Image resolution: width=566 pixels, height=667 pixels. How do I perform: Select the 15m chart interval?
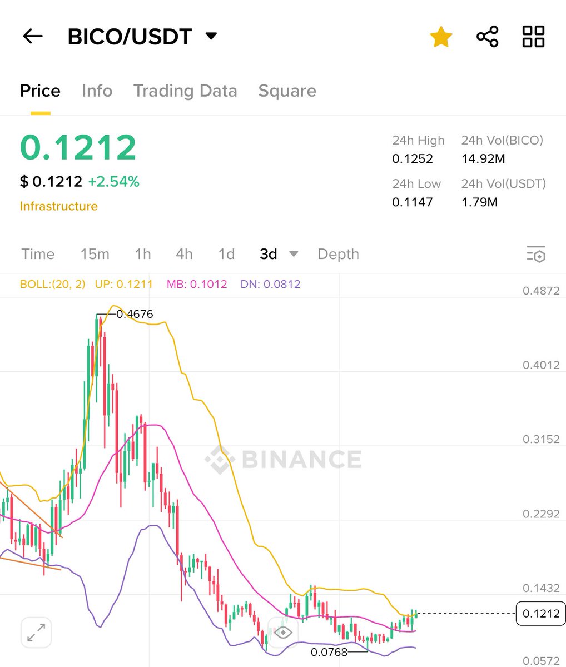[95, 254]
